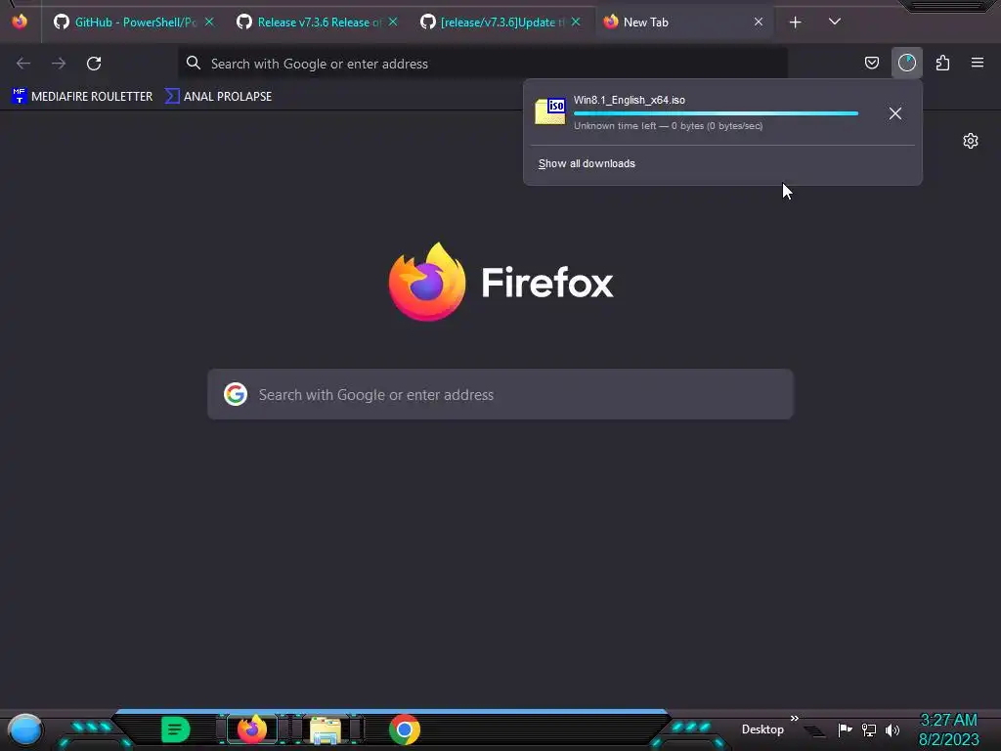1001x751 pixels.
Task: Open the network tray icon
Action: pyautogui.click(x=869, y=729)
